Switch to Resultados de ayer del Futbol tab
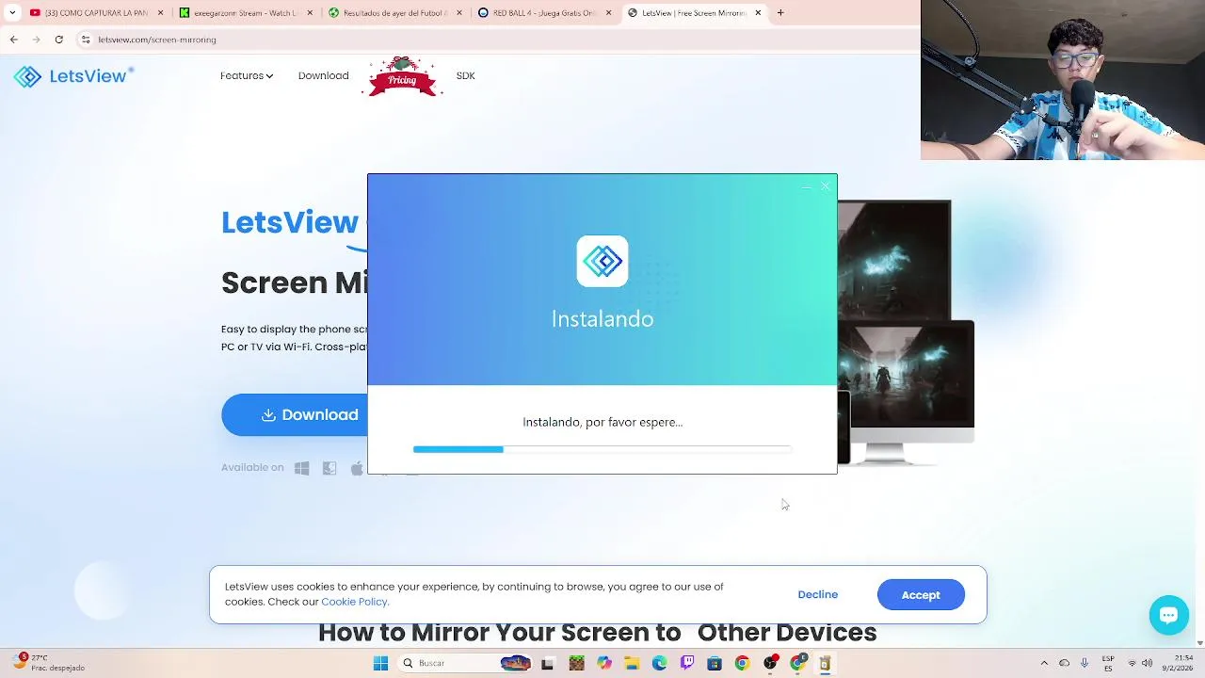1205x678 pixels. tap(394, 13)
